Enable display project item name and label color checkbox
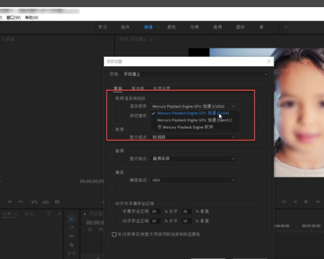This screenshot has height=259, width=324. (x=114, y=234)
